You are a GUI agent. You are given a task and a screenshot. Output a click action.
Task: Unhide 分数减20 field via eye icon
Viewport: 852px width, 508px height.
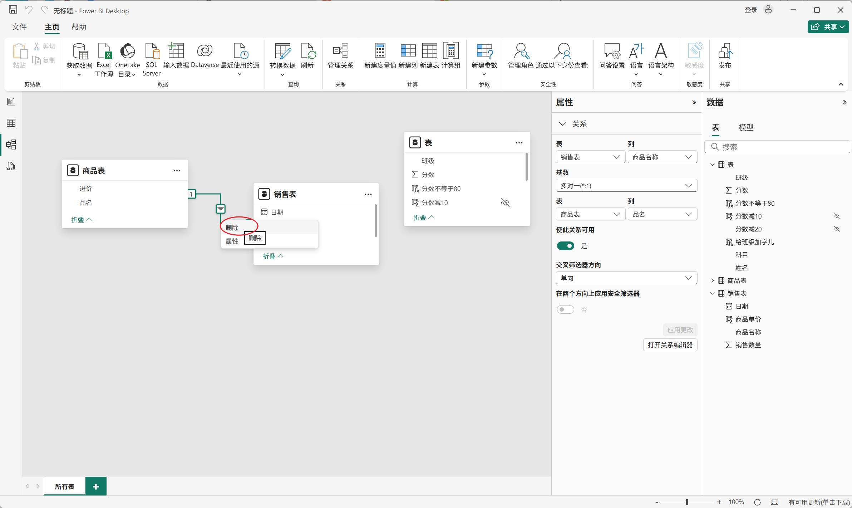[x=837, y=229]
